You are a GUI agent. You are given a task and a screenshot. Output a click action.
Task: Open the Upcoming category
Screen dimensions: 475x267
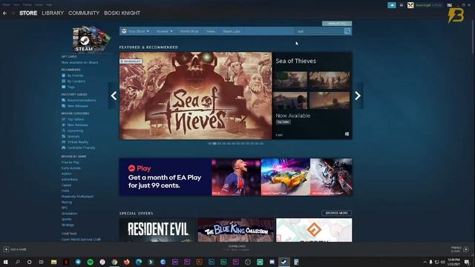click(75, 131)
